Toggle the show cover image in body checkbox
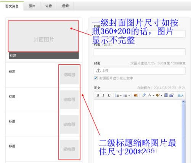Viewport: 191px width, 163px height. click(x=96, y=78)
